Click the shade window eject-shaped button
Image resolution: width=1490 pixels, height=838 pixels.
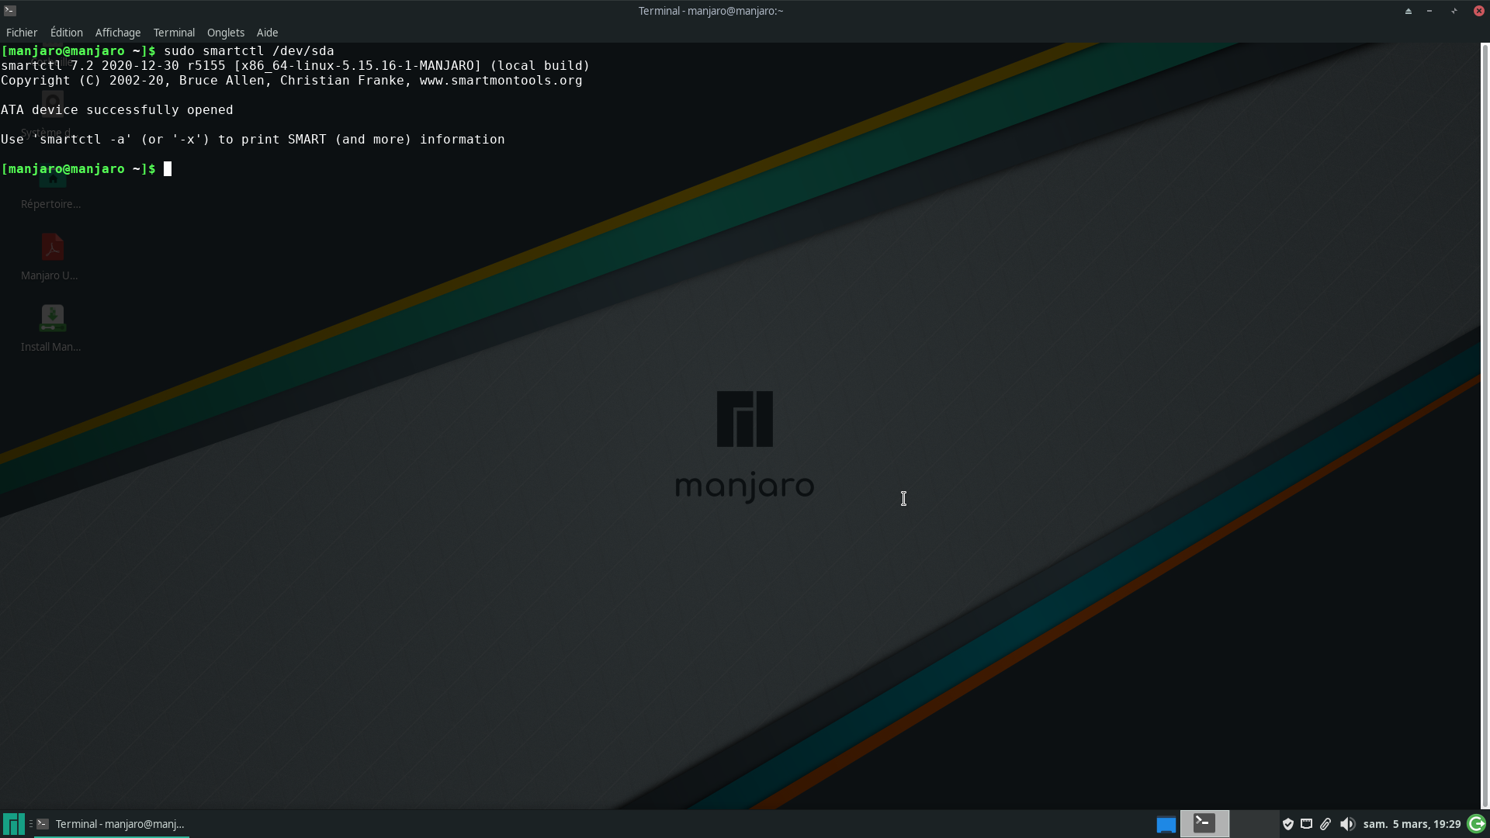pyautogui.click(x=1408, y=11)
